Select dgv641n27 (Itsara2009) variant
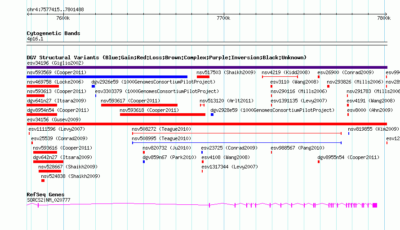Viewport: 400px width, 230px height. 42,105
